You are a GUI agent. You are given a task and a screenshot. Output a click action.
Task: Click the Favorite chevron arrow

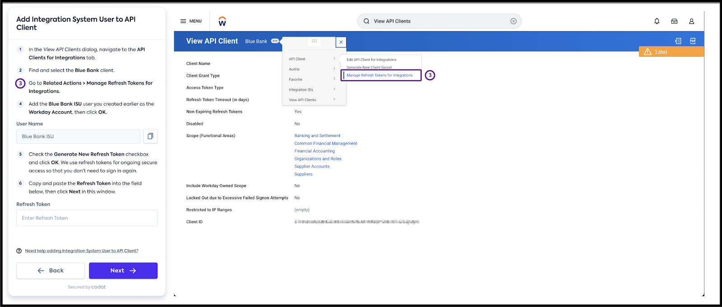pyautogui.click(x=334, y=79)
